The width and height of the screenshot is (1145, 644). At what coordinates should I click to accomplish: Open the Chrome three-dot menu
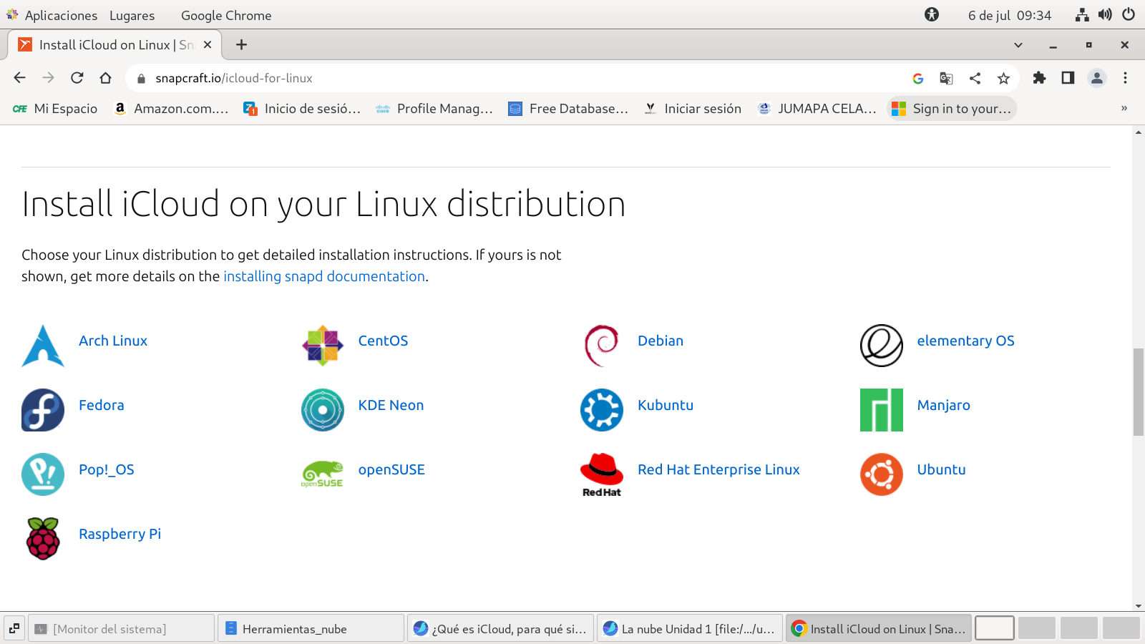click(x=1125, y=78)
